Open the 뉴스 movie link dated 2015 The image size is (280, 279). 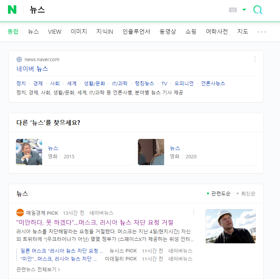pos(53,148)
